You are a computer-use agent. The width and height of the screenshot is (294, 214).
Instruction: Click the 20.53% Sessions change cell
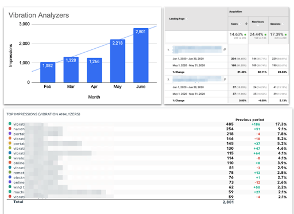(x=283, y=72)
